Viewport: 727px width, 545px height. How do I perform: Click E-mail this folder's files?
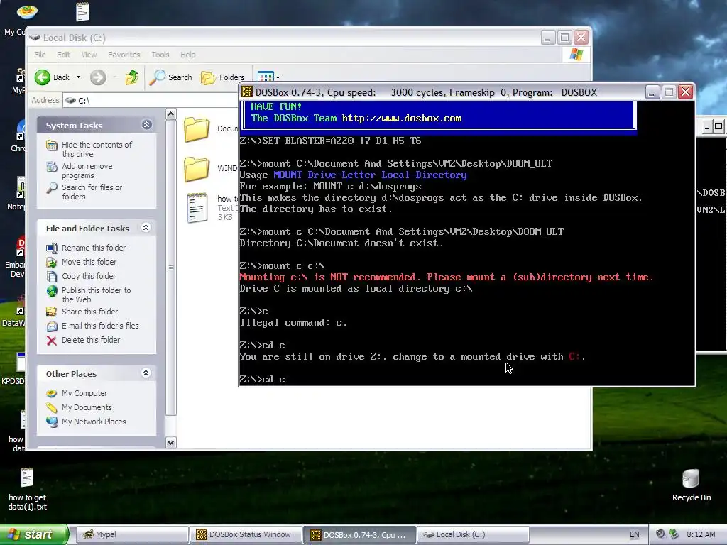100,326
